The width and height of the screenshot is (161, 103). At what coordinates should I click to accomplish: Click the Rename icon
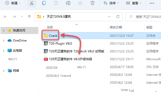pos(68,3)
